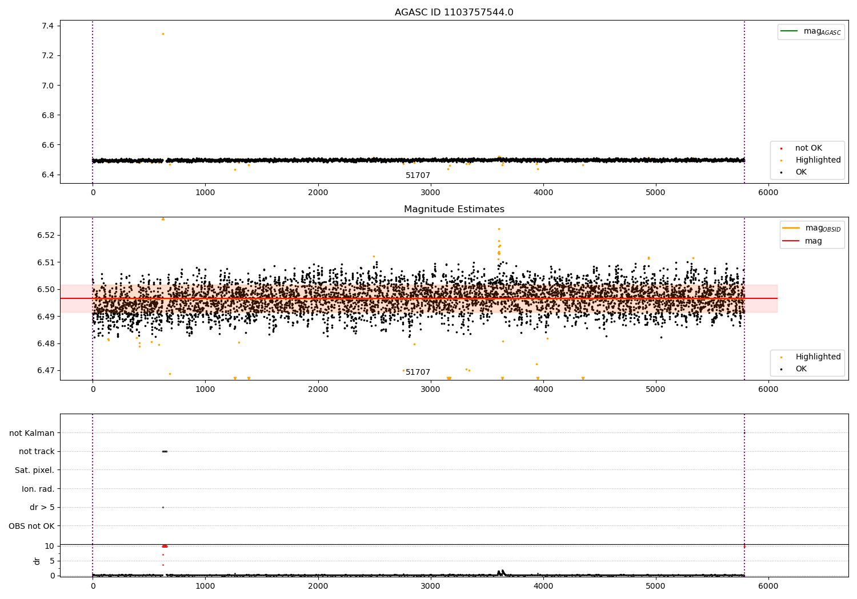The height and width of the screenshot is (599, 857).
Task: Select the 'not OK' legend entry in top plot
Action: click(x=808, y=148)
